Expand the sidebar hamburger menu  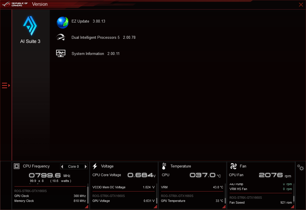pyautogui.click(x=5, y=85)
